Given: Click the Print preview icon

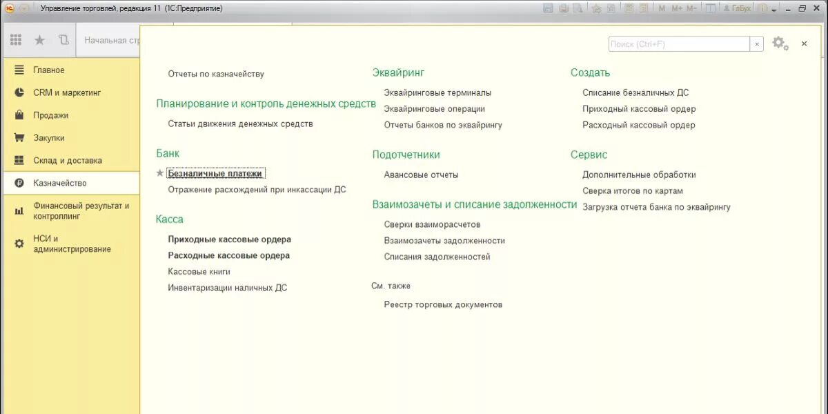Looking at the screenshot, I should point(578,8).
